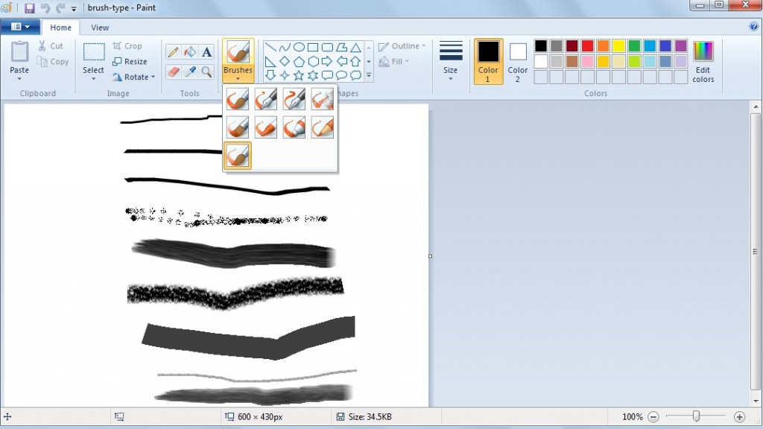Select the red color swatch
Viewport: 763px width, 429px height.
pyautogui.click(x=587, y=46)
